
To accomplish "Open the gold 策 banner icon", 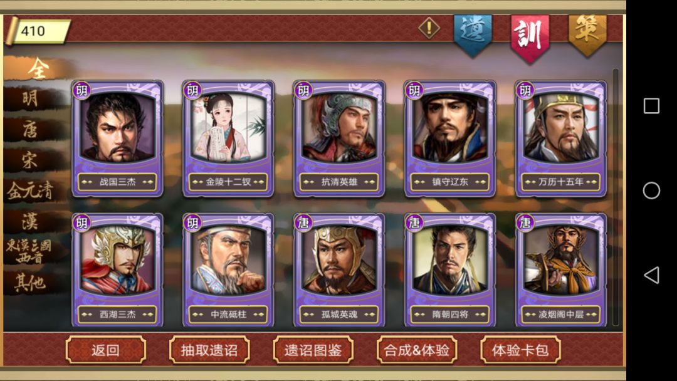I will 587,34.
